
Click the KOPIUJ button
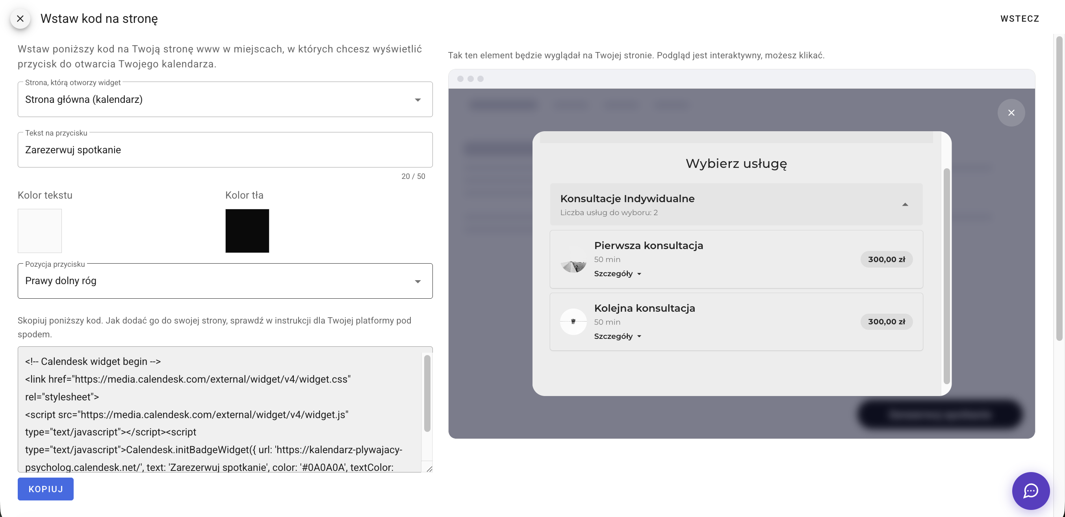point(45,489)
